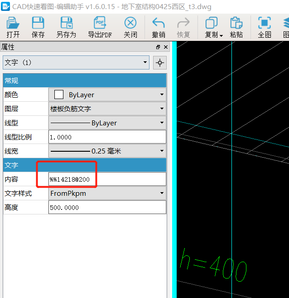Click the content field %%14218@200
Viewport: 289px width, 298px height.
[107, 179]
